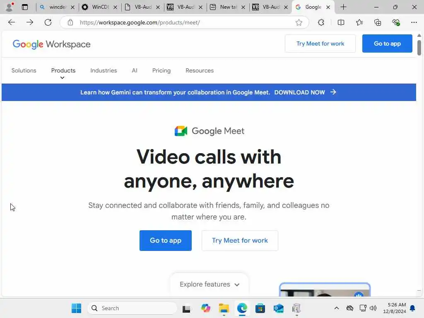Click the Google Workspace logo
Screen dimensions: 424x318
tap(51, 44)
